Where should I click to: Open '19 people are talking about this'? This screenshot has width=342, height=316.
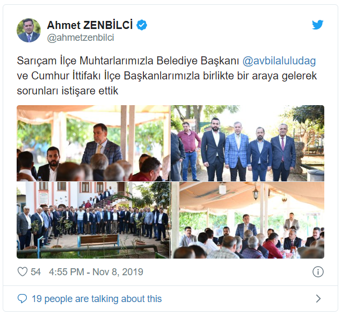[x=97, y=299]
